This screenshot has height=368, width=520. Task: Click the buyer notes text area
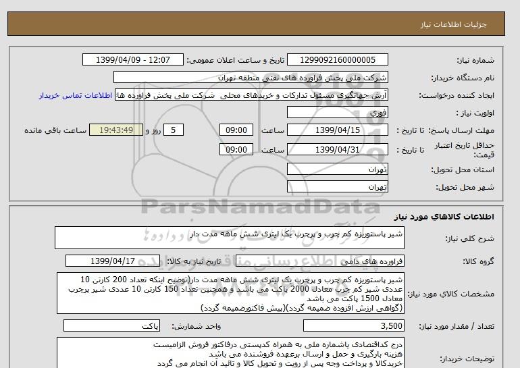[x=230, y=352]
